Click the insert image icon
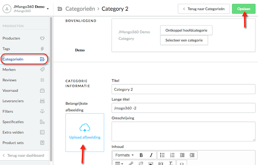 click(x=151, y=164)
